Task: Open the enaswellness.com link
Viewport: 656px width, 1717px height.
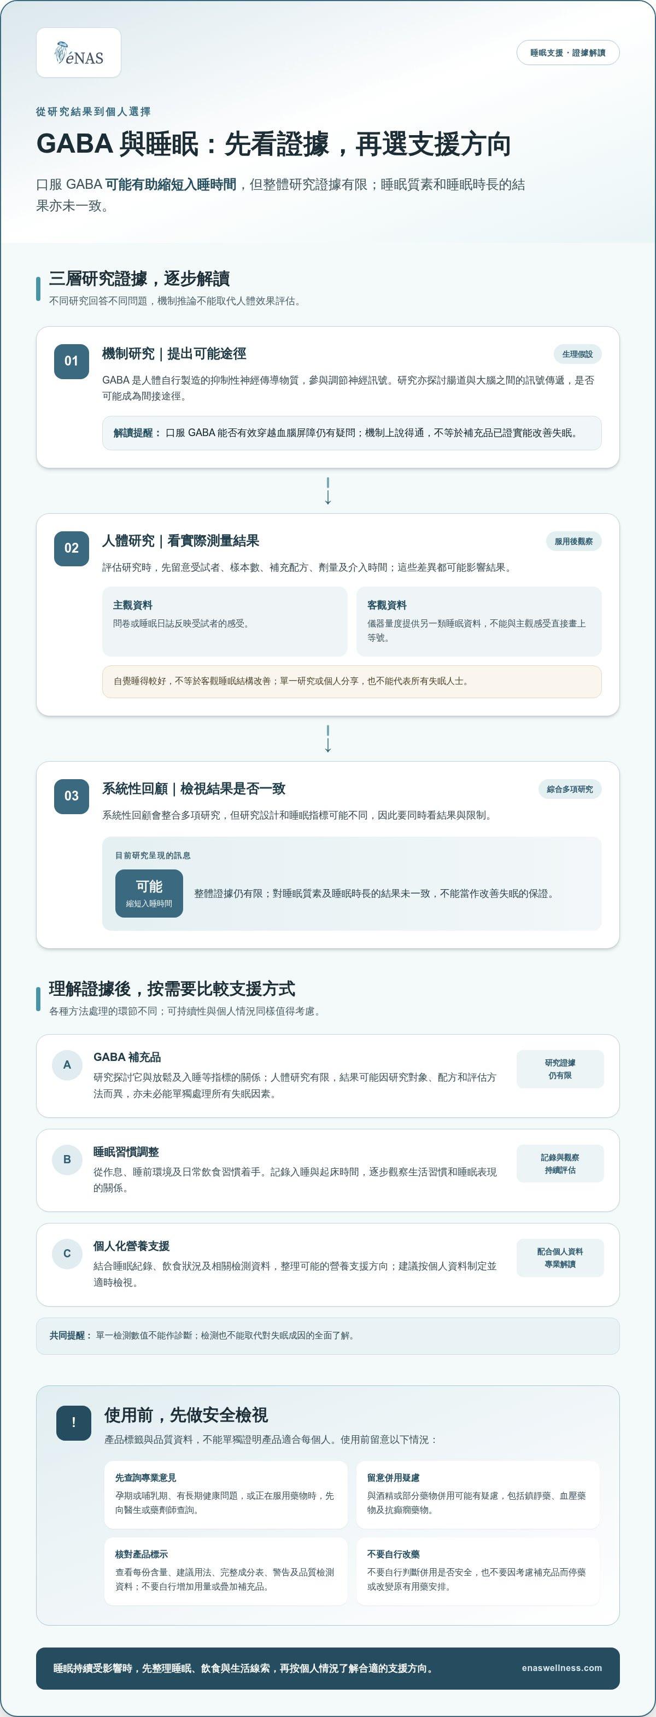Action: click(x=561, y=1668)
